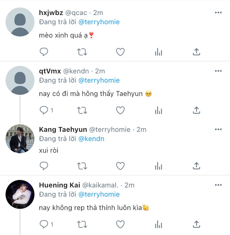Open reply thread on qtVmx's tweet
The image size is (230, 235).
46,110
